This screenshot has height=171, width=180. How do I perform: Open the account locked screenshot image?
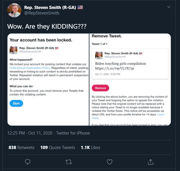(x=48, y=80)
